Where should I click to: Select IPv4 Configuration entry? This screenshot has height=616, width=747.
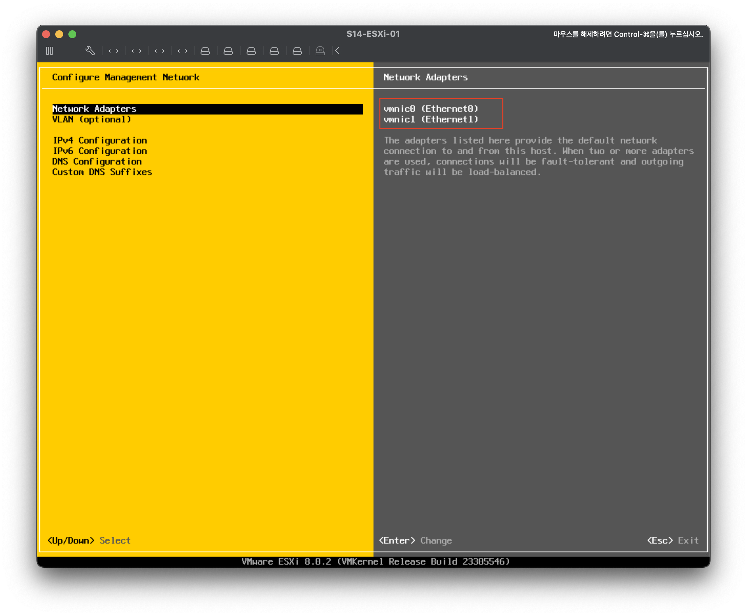(x=100, y=141)
